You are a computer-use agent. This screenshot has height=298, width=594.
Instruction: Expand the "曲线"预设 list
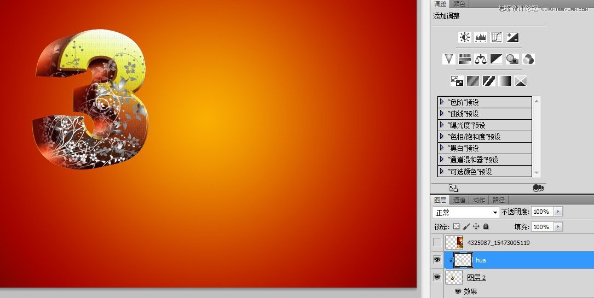coord(442,113)
